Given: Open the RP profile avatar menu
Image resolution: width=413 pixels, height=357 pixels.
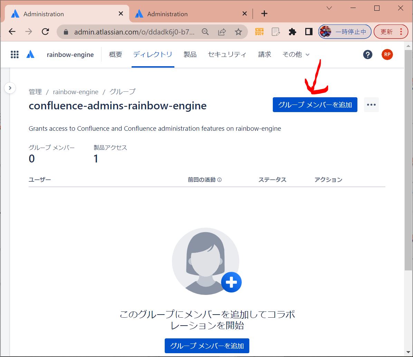Looking at the screenshot, I should (x=387, y=54).
